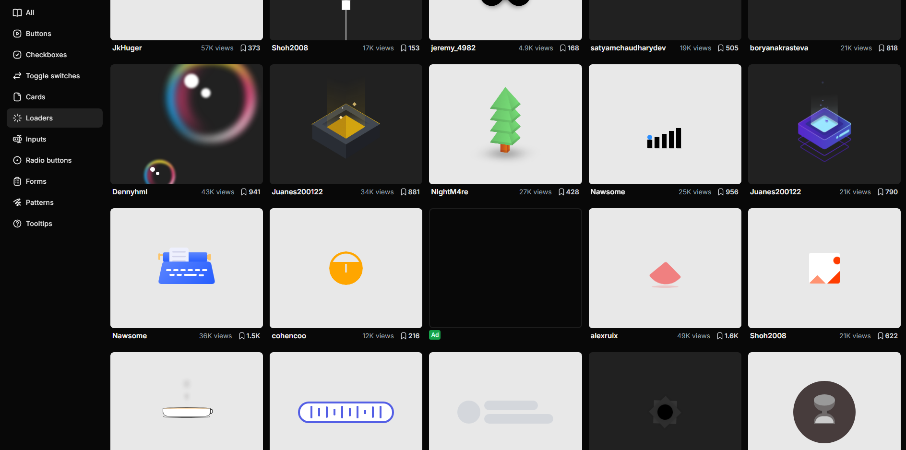
Task: Bookmark satyamchaudharydev's loader
Action: pos(720,48)
